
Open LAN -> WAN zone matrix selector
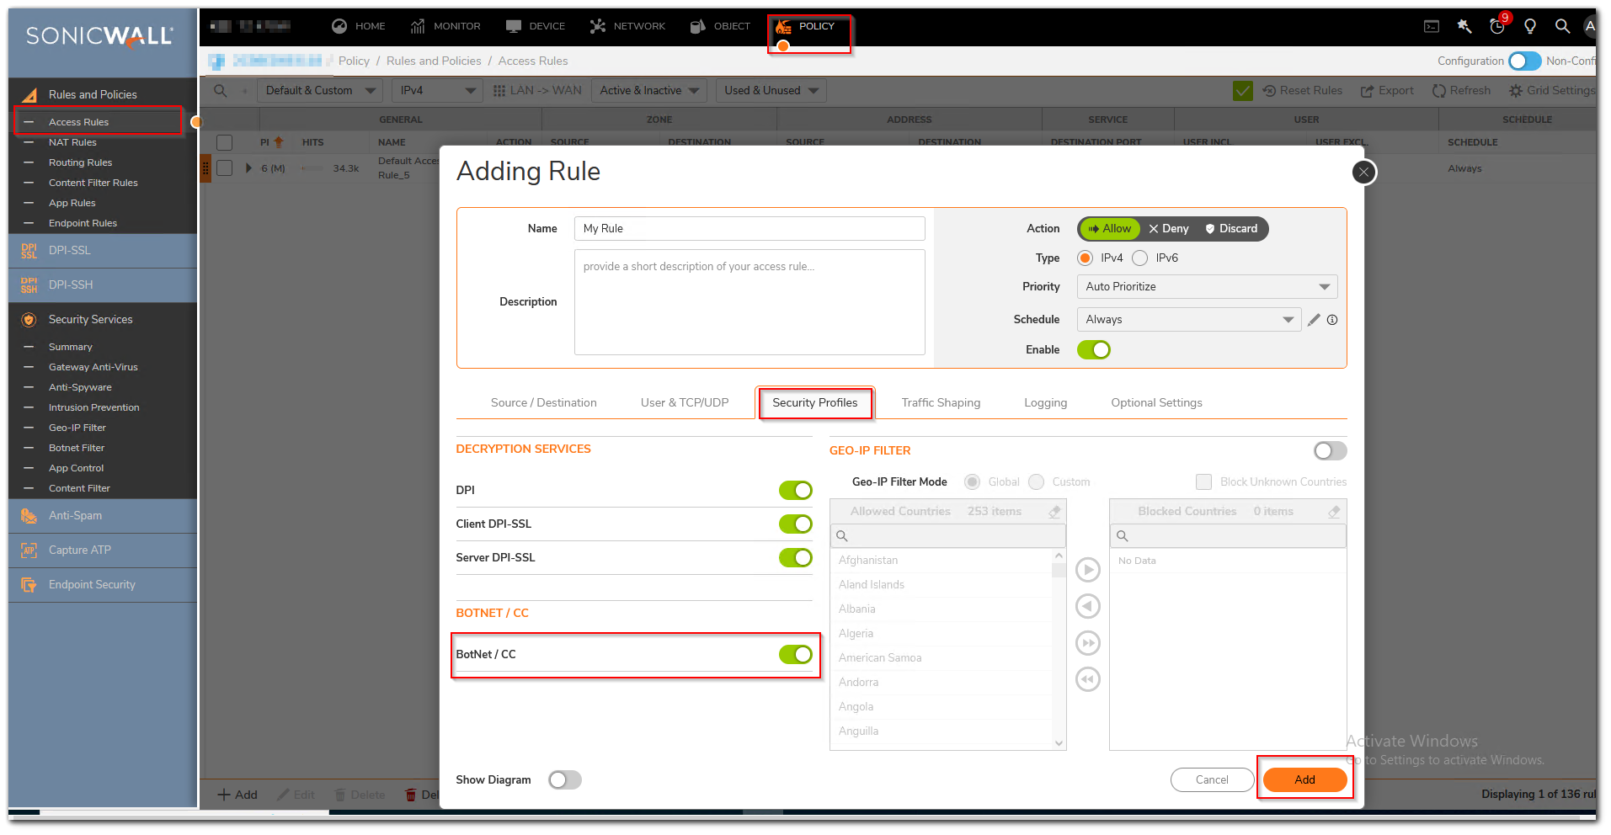[x=537, y=91]
